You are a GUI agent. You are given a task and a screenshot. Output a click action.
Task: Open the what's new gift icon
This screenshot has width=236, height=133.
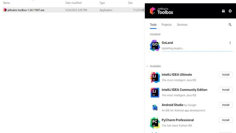coord(223,11)
